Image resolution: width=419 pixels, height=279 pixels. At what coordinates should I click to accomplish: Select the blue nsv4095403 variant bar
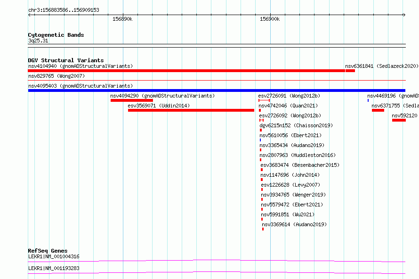point(217,90)
